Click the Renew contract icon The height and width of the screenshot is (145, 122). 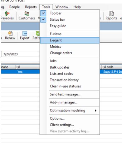click(x=10, y=35)
